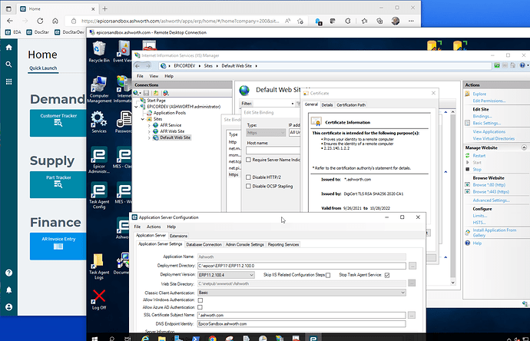Image resolution: width=530 pixels, height=341 pixels.
Task: Collapse Sites tree node
Action: tap(143, 119)
